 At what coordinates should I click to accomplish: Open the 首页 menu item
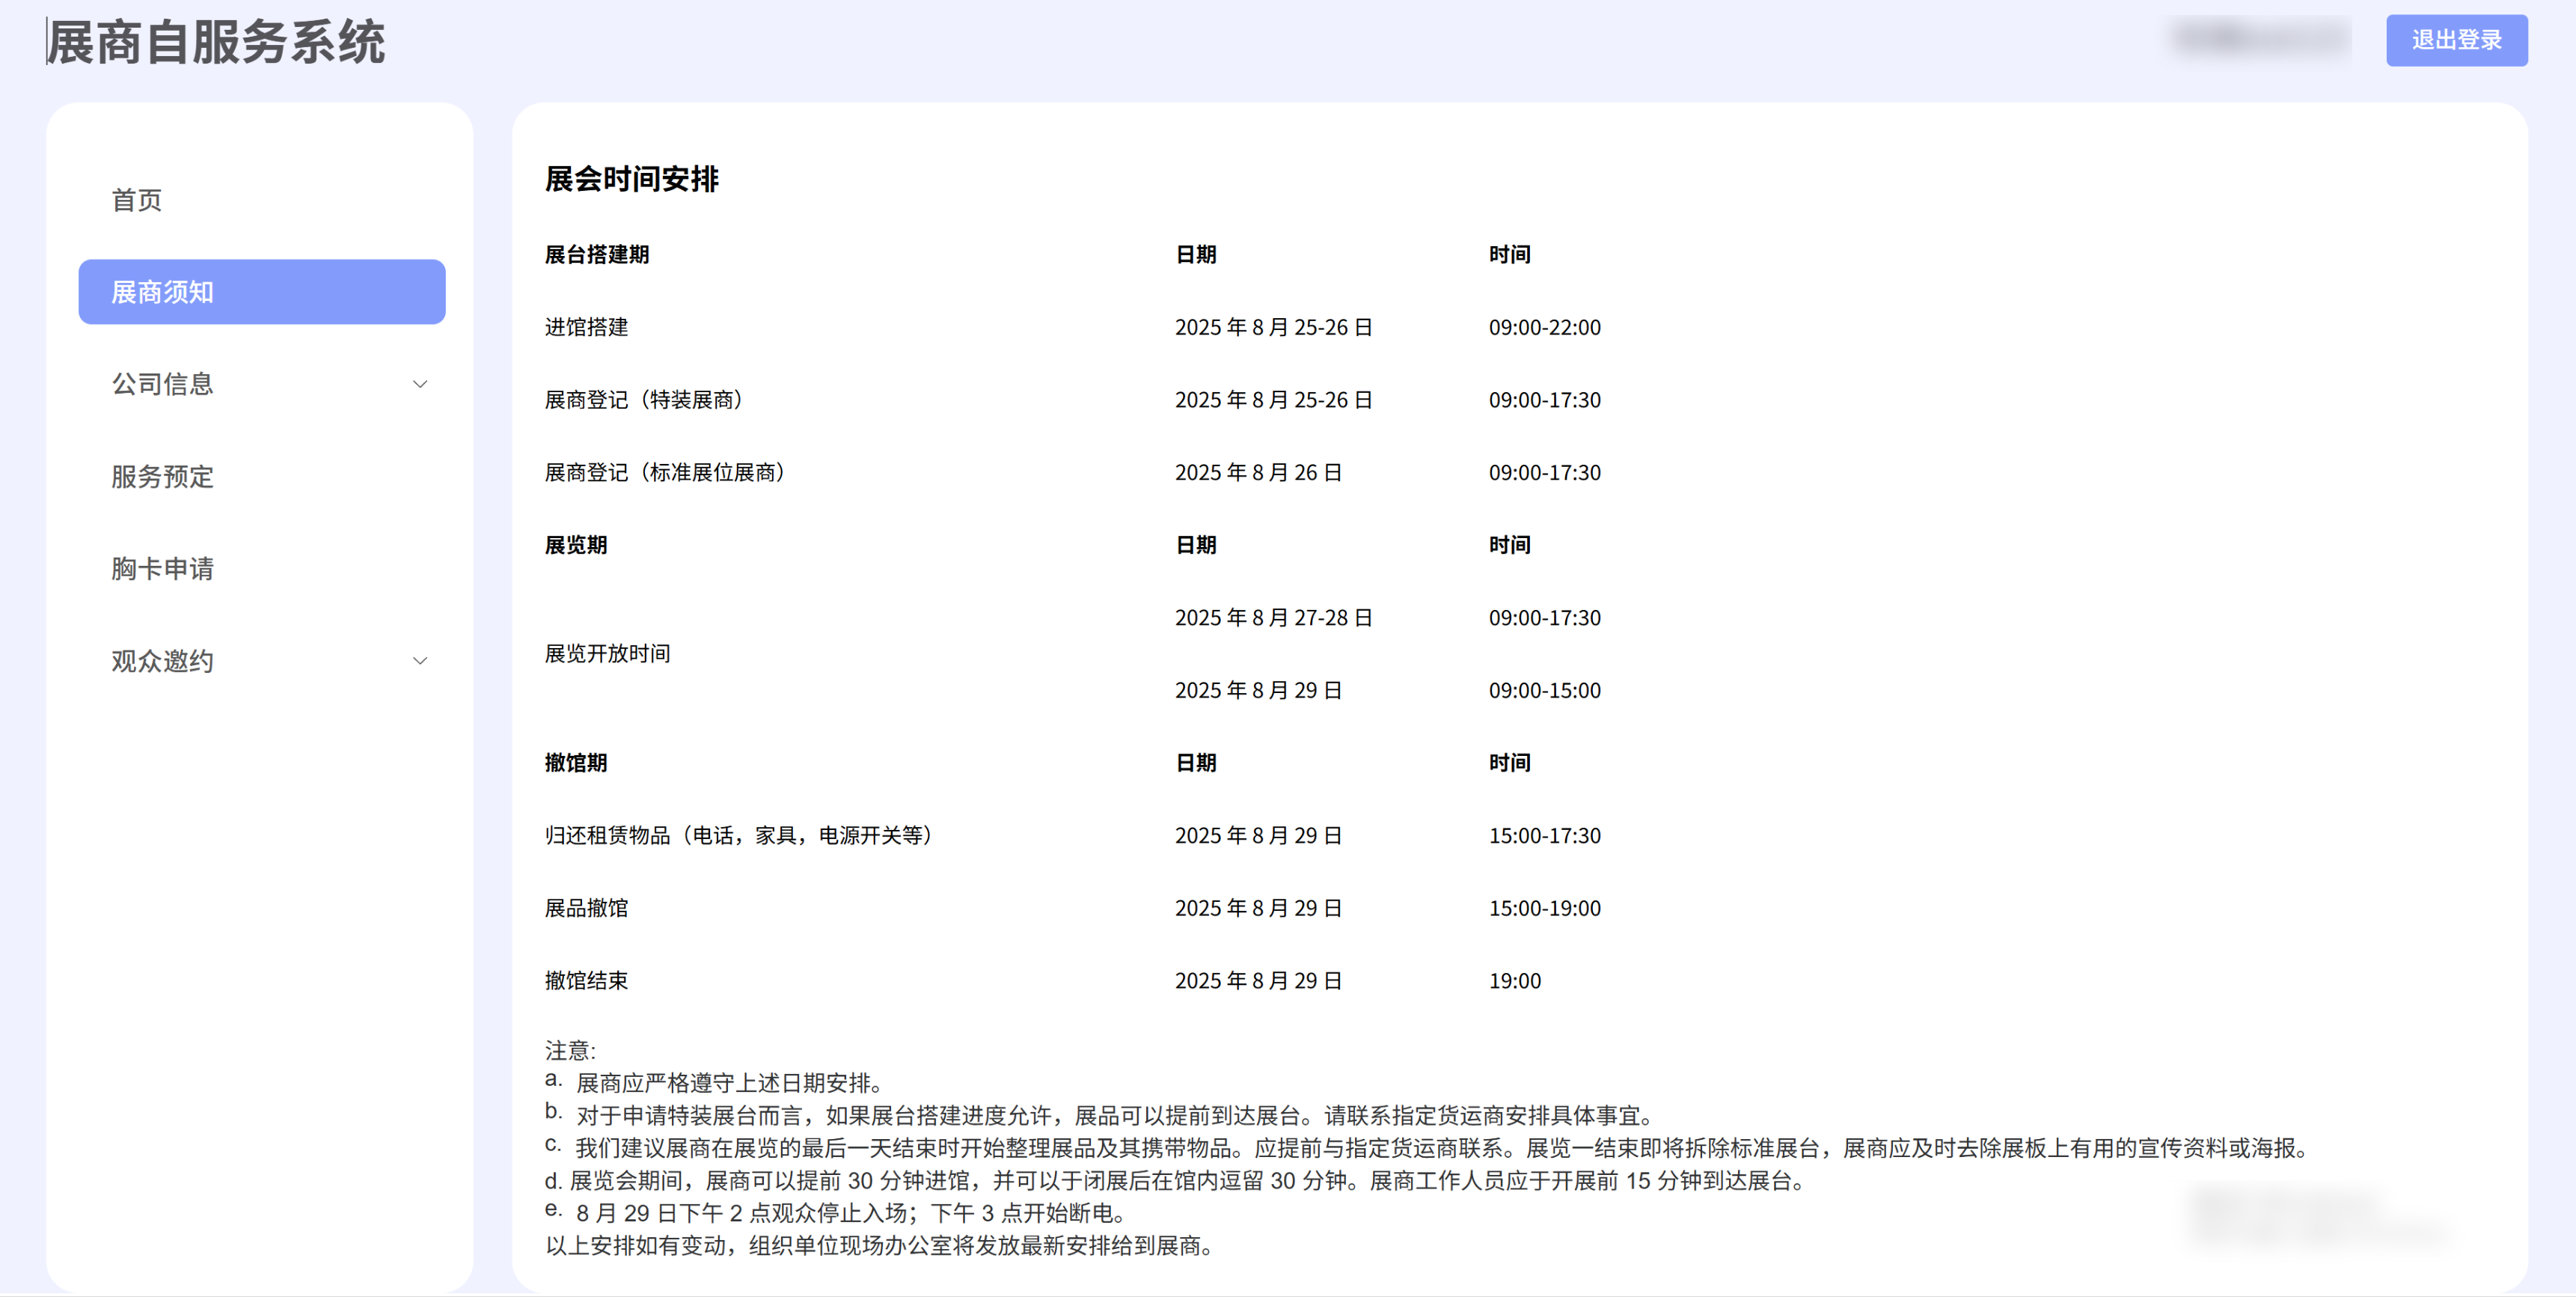pos(137,200)
